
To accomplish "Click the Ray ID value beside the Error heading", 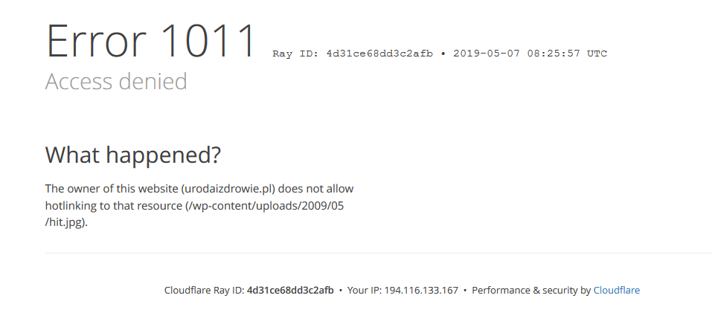I will point(379,54).
